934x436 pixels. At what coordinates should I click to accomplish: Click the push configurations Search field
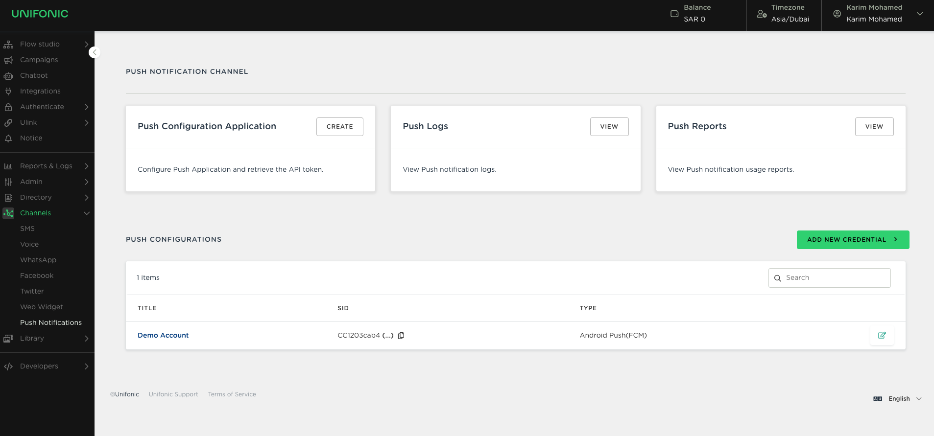tap(829, 278)
